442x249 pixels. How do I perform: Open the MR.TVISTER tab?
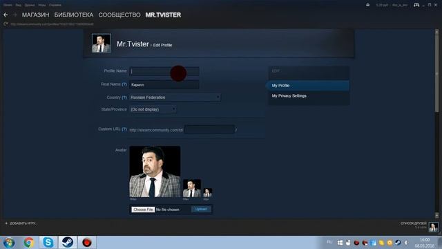click(163, 15)
